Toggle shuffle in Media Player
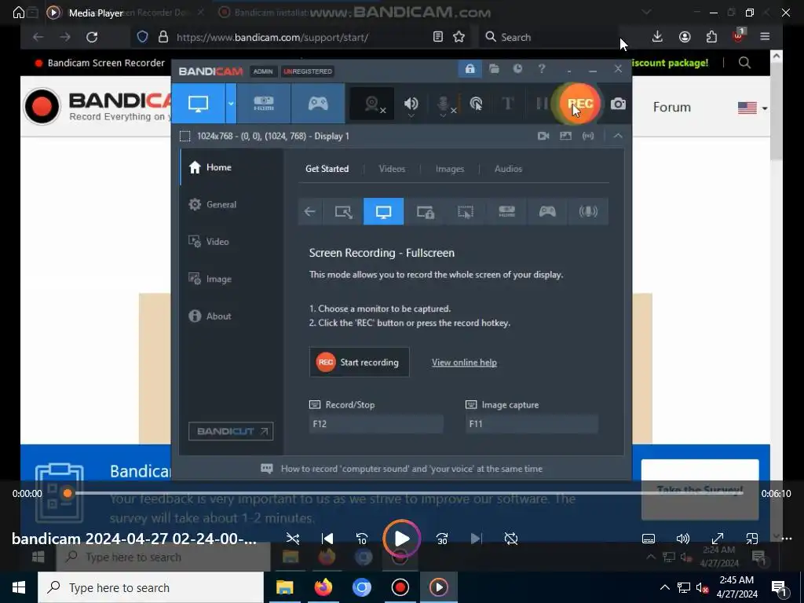 pos(293,539)
